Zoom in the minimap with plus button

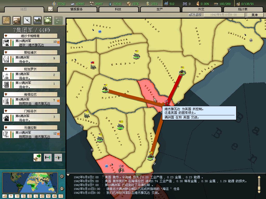(x=62, y=176)
